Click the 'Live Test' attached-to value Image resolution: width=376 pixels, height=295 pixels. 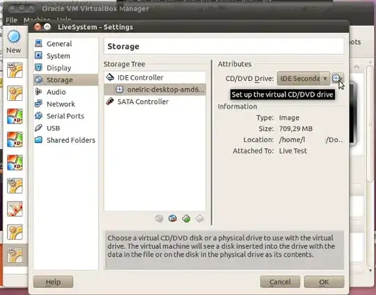click(x=292, y=151)
